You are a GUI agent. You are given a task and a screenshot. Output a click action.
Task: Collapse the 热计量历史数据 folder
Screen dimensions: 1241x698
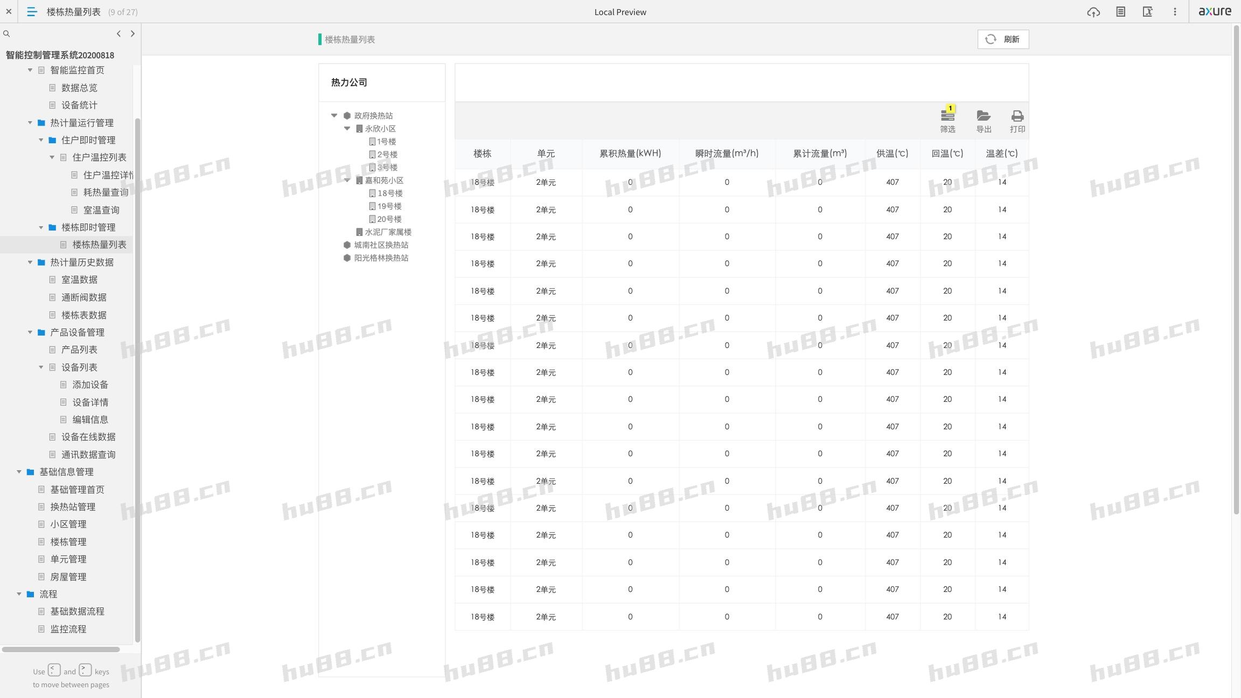coord(30,262)
